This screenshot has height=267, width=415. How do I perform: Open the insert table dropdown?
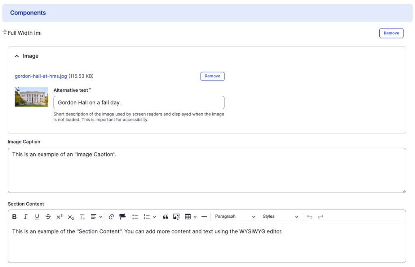click(190, 217)
